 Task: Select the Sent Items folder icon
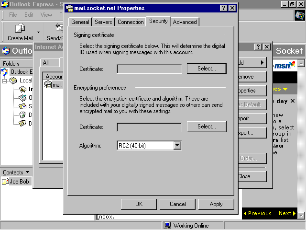(22, 106)
